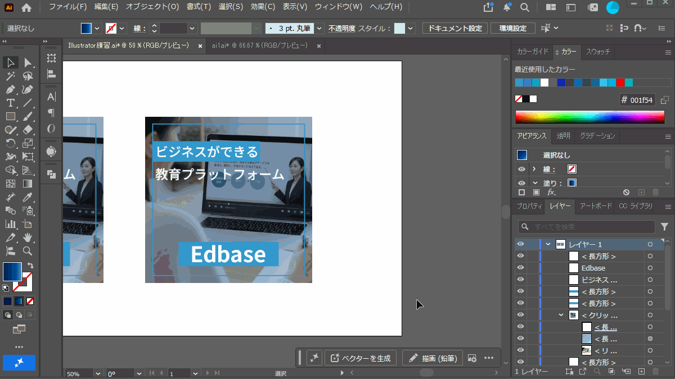675x379 pixels.
Task: Click target circle of Edbase layer
Action: pyautogui.click(x=650, y=268)
